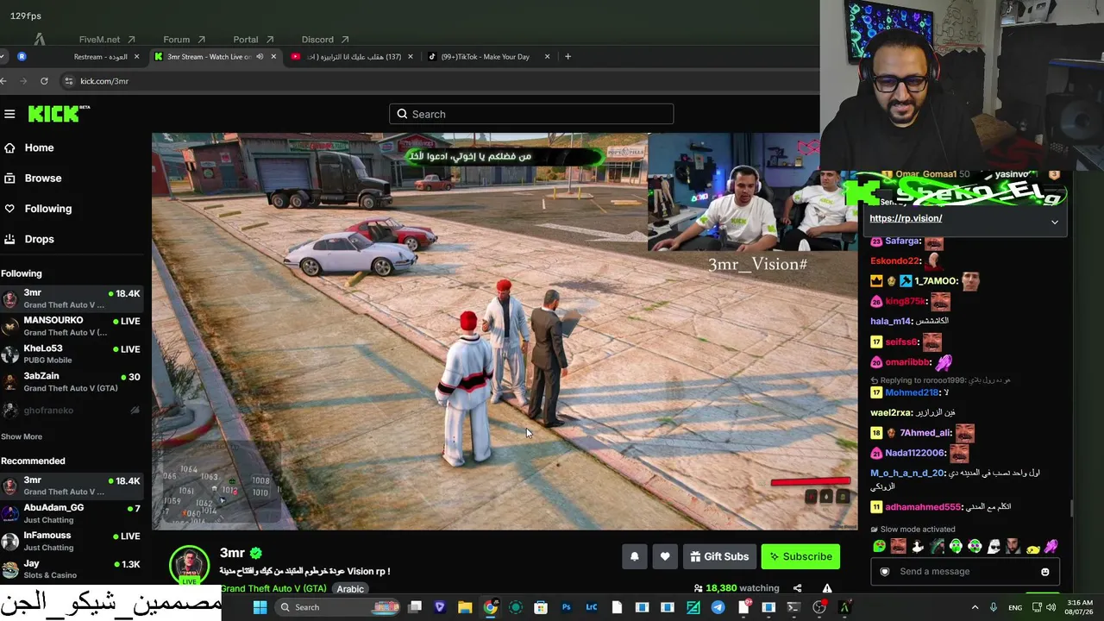Screen dimensions: 1104x621
Task: Show hidden system tray icons
Action: [x=975, y=607]
